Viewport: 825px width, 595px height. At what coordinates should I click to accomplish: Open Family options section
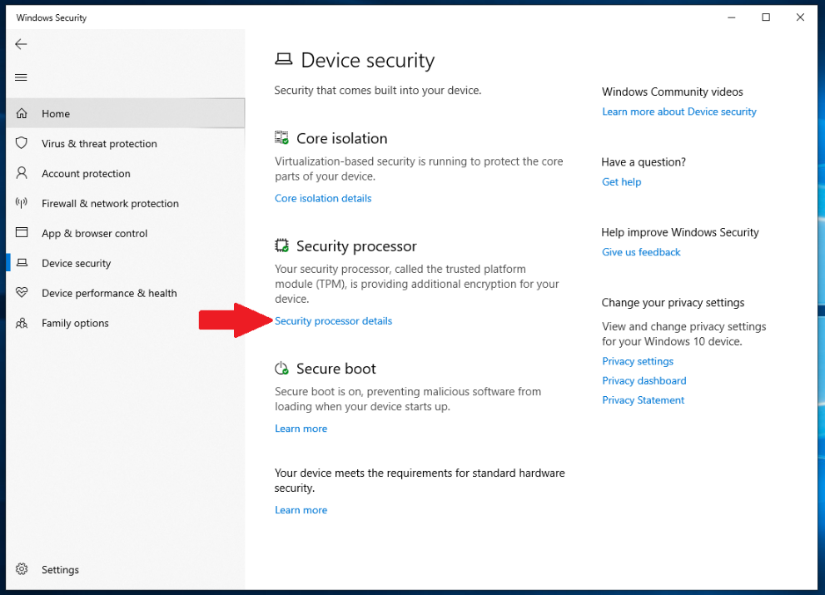(125, 323)
